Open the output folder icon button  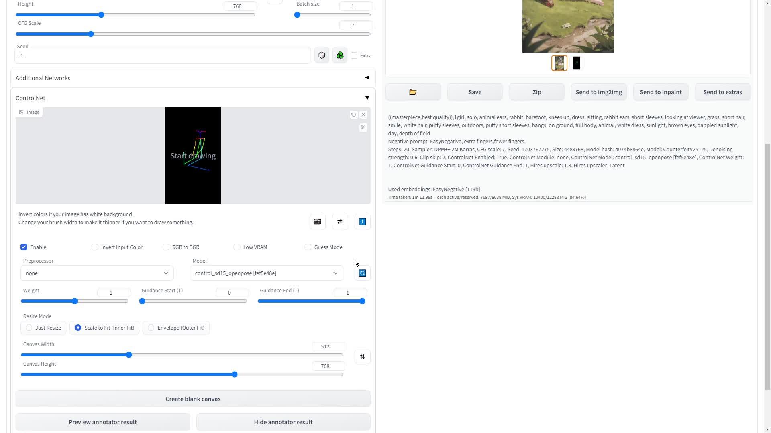pyautogui.click(x=413, y=92)
